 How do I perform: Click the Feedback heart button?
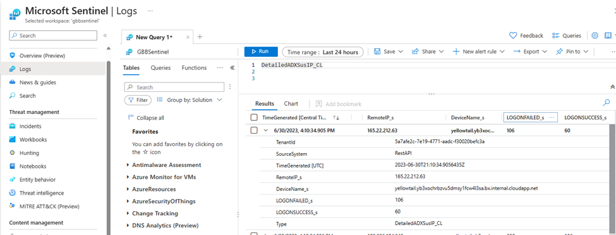[526, 36]
